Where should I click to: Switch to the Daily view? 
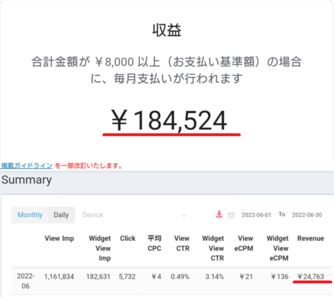pos(61,215)
